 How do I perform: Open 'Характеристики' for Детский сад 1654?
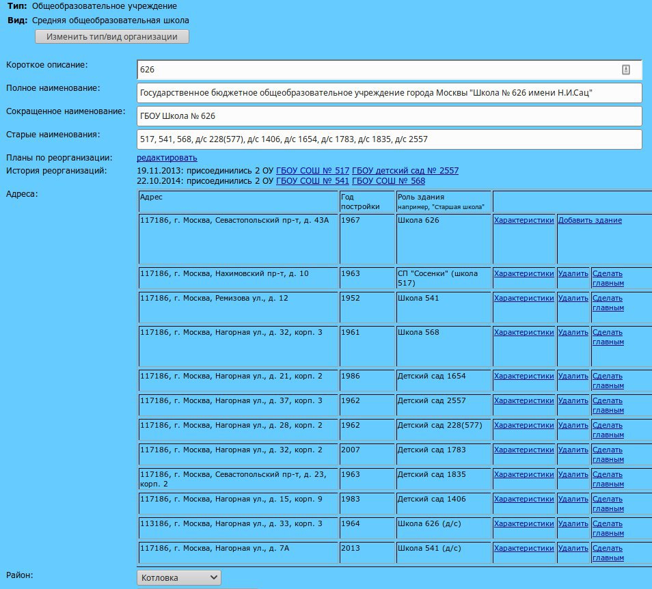click(x=524, y=376)
